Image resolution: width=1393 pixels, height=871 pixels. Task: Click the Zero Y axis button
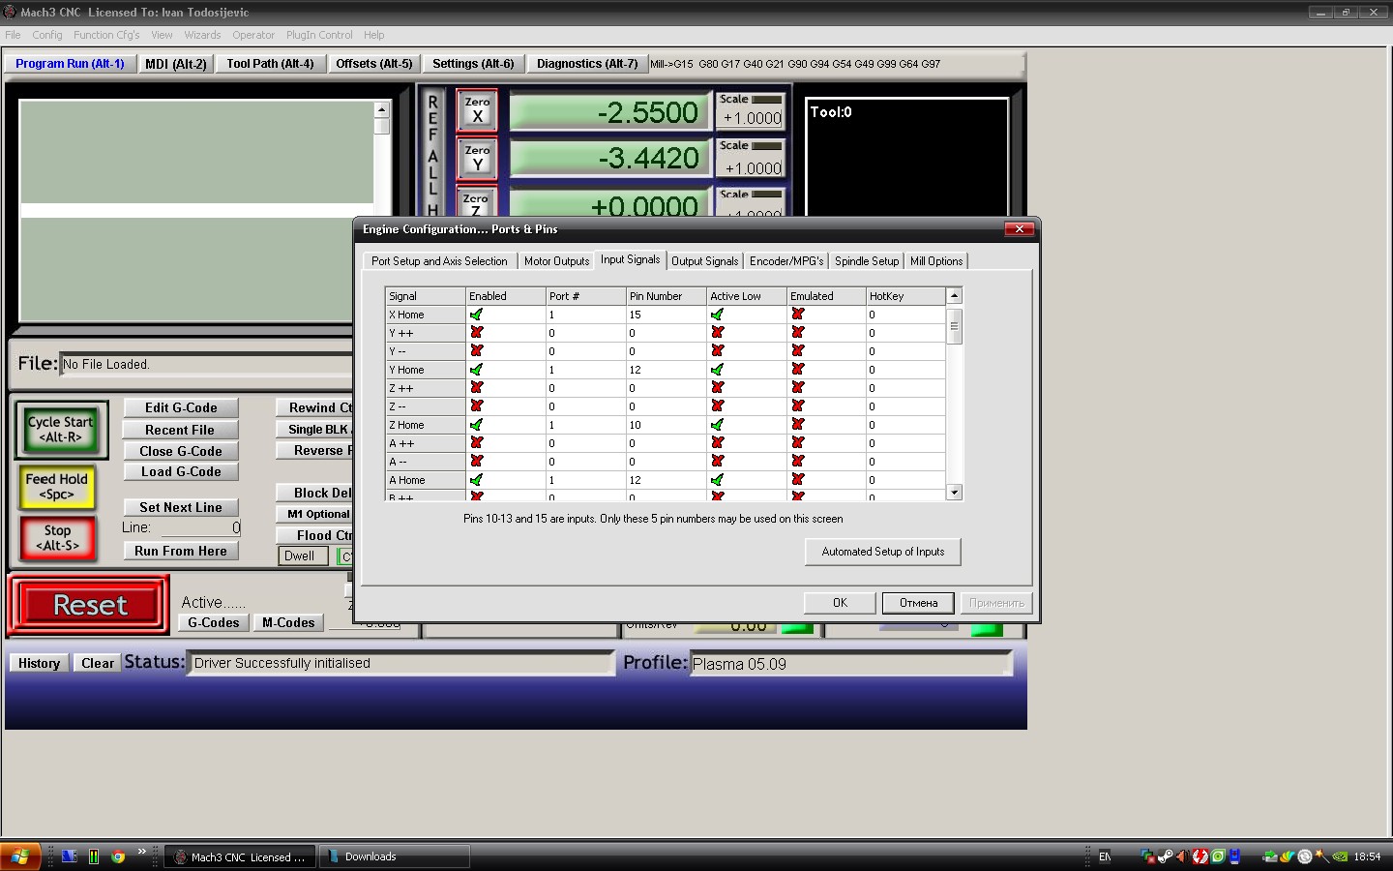[x=477, y=158]
